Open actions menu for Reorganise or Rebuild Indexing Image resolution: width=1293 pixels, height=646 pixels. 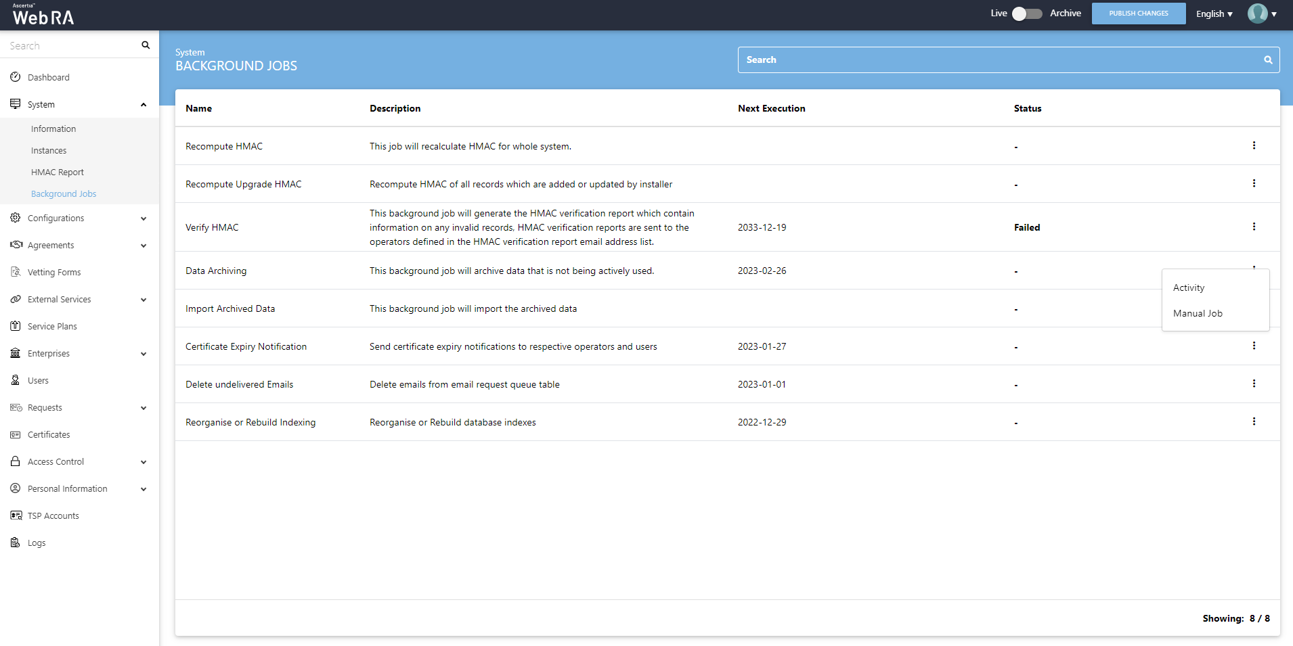coord(1254,421)
